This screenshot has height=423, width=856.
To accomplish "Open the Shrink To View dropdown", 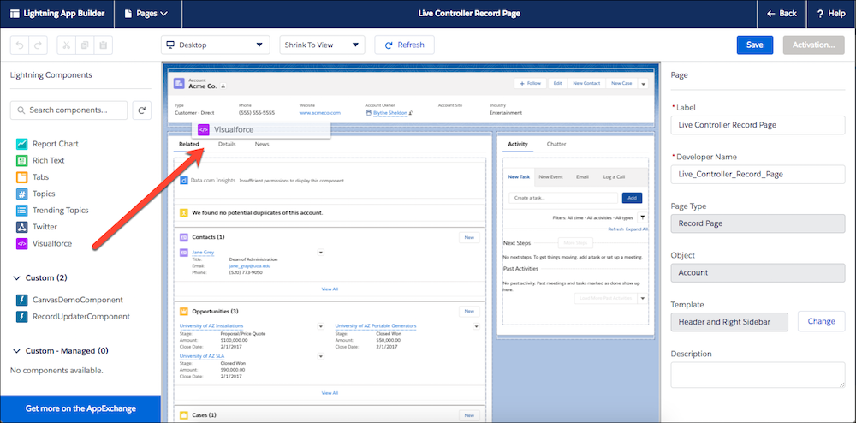I will click(322, 45).
